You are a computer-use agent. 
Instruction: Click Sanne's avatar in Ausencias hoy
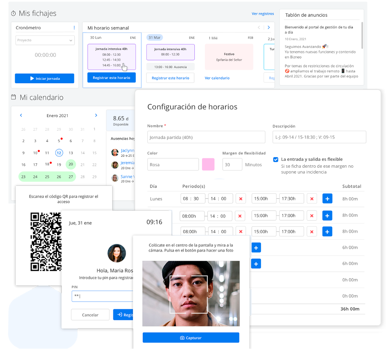coord(115,178)
